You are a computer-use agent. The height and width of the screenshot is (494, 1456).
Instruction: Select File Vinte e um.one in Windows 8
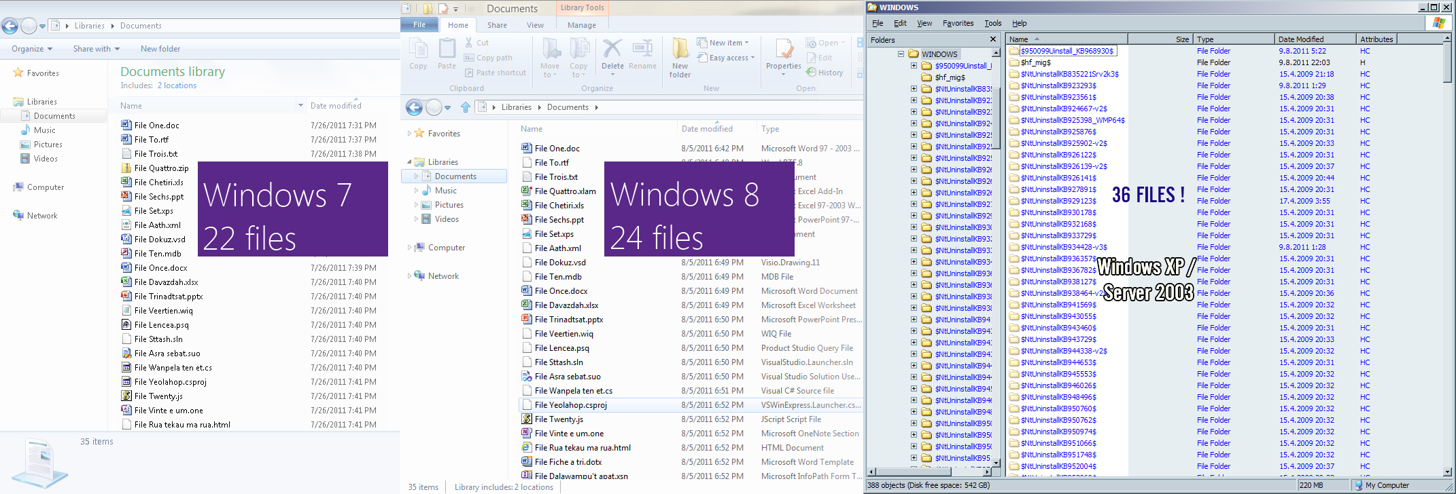(x=569, y=434)
